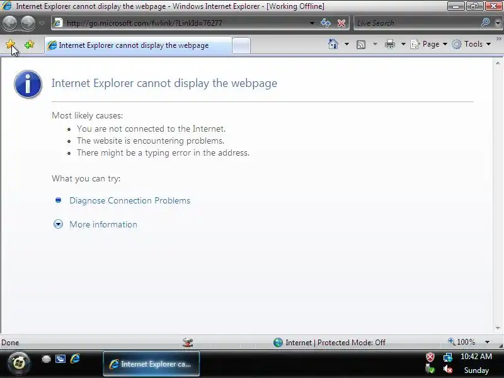Expand the More information section
This screenshot has width=504, height=378.
point(58,224)
